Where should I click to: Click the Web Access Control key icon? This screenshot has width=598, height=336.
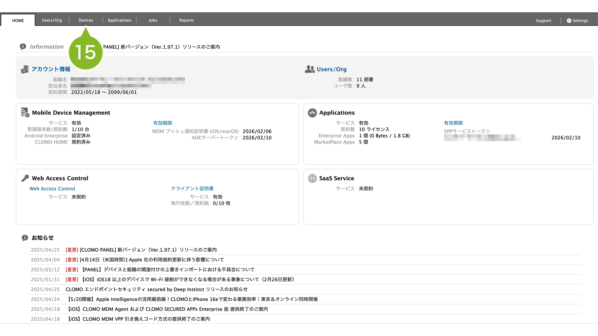pyautogui.click(x=25, y=178)
